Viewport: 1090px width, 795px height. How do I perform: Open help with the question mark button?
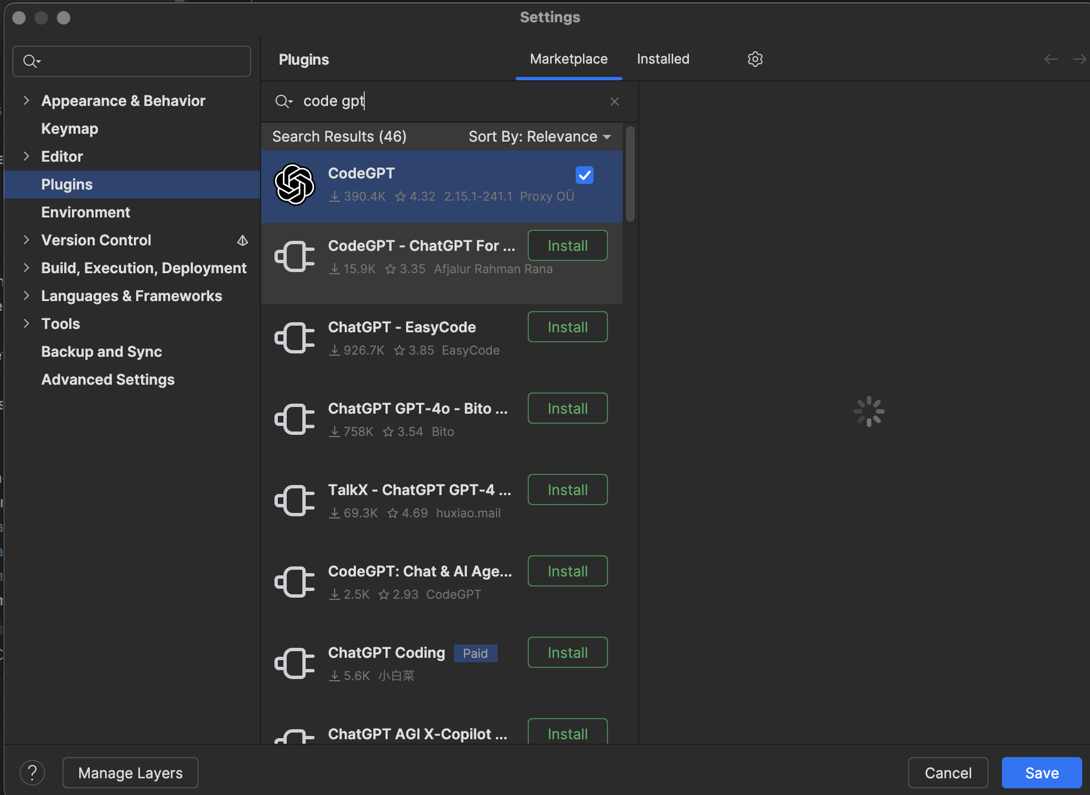point(32,773)
